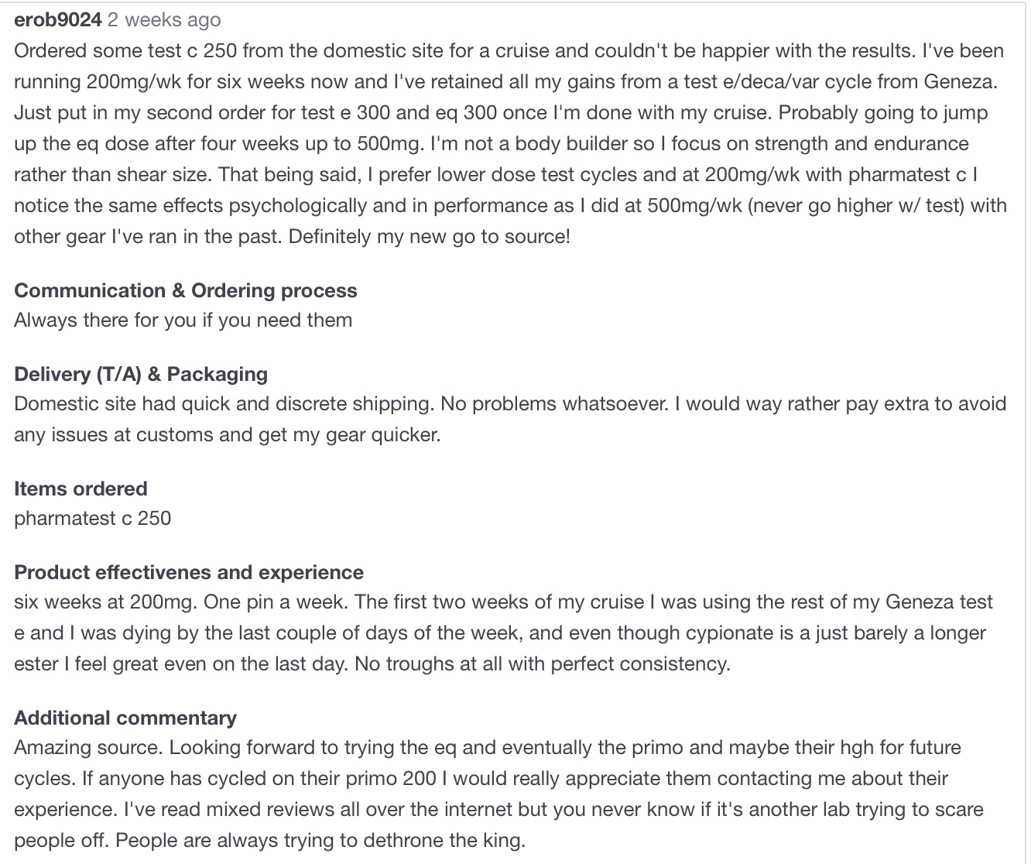Click the line starting "Domestic site had quick"

click(510, 403)
